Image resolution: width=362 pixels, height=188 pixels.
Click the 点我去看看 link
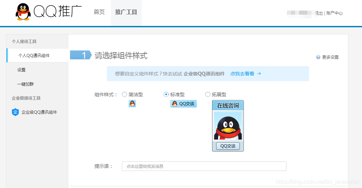pyautogui.click(x=242, y=74)
